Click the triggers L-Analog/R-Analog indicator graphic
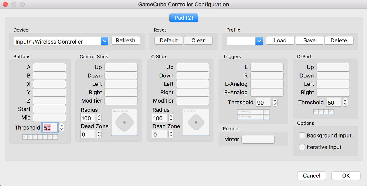This screenshot has height=186, width=367. [x=253, y=114]
